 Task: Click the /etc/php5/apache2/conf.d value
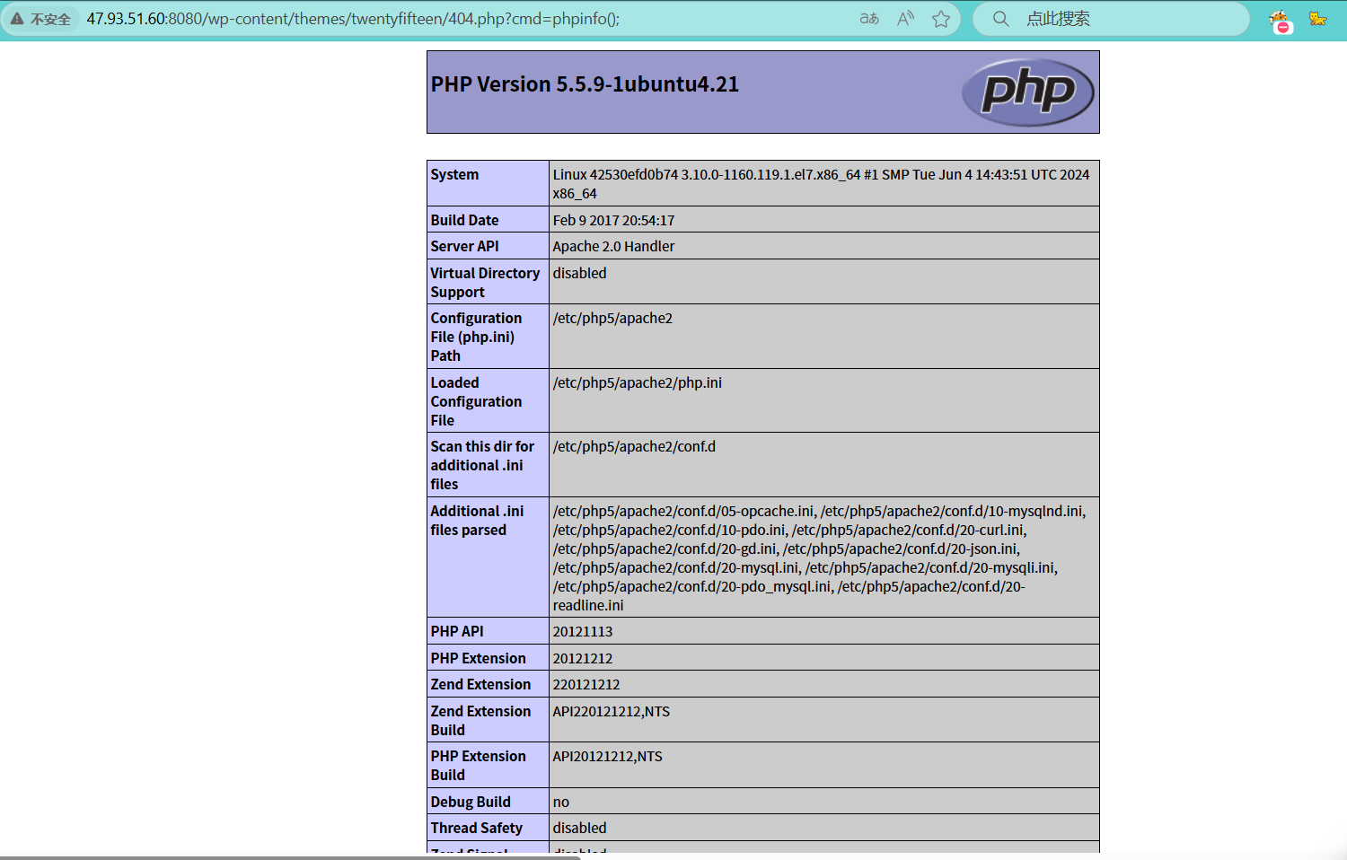634,446
